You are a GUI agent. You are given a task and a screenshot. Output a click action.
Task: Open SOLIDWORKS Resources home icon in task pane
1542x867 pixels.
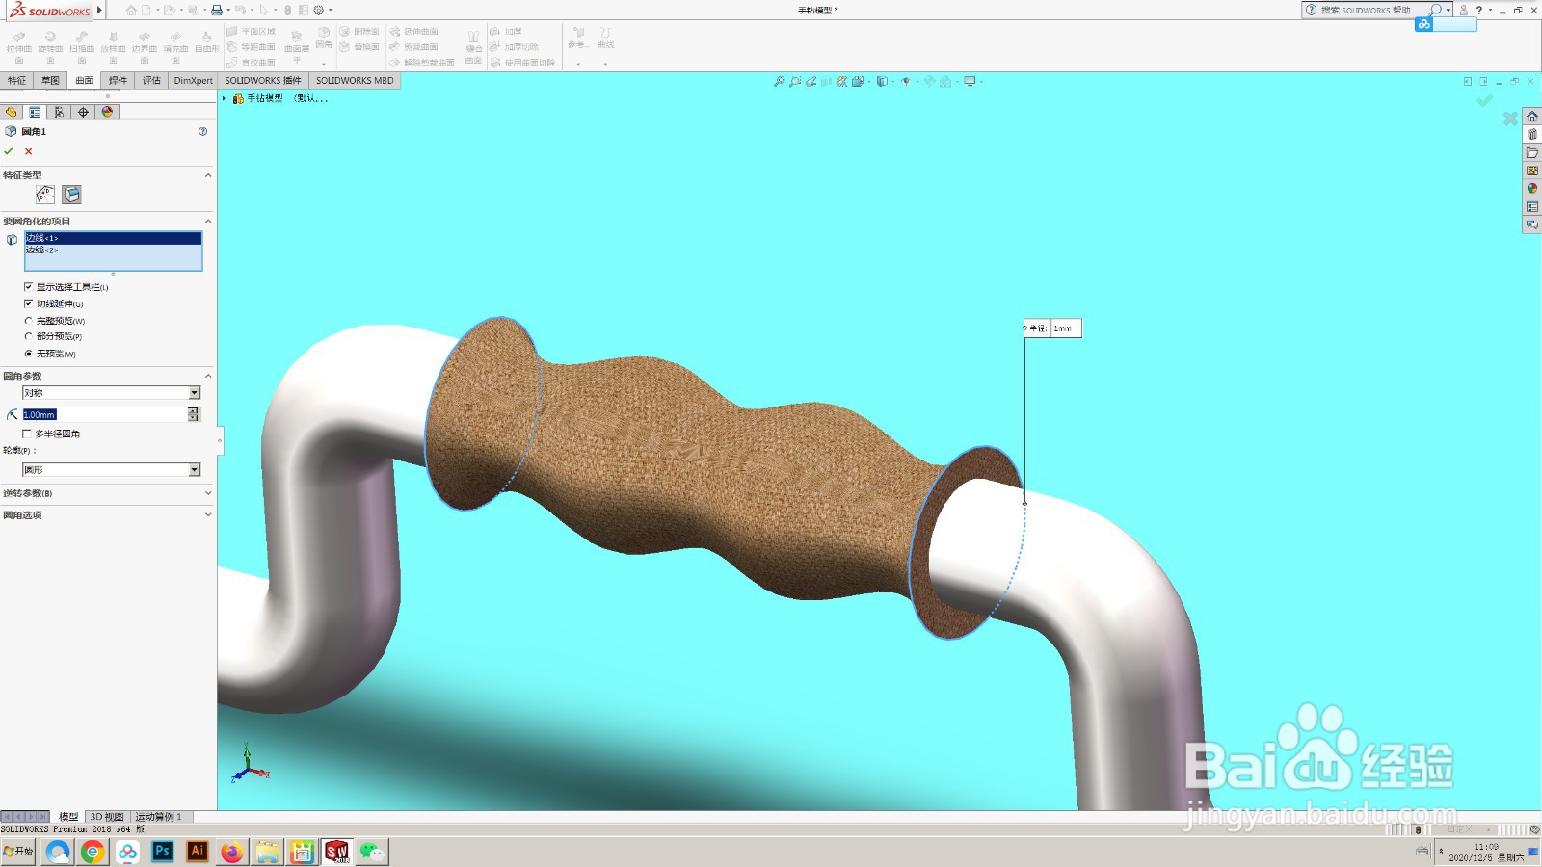point(1532,117)
